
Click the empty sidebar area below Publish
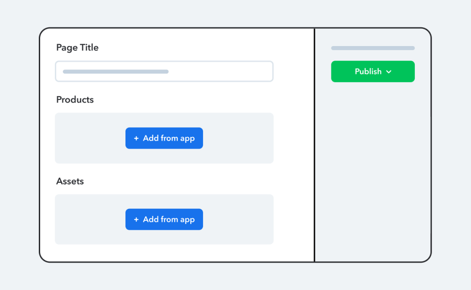373,171
